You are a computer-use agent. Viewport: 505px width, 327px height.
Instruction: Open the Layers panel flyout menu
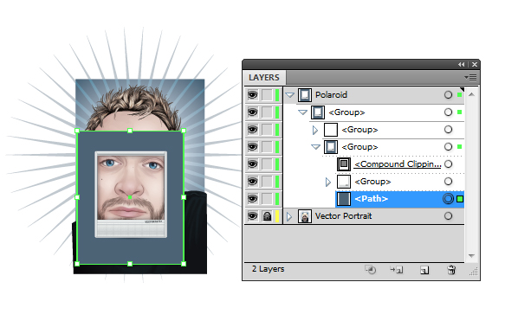click(x=470, y=78)
